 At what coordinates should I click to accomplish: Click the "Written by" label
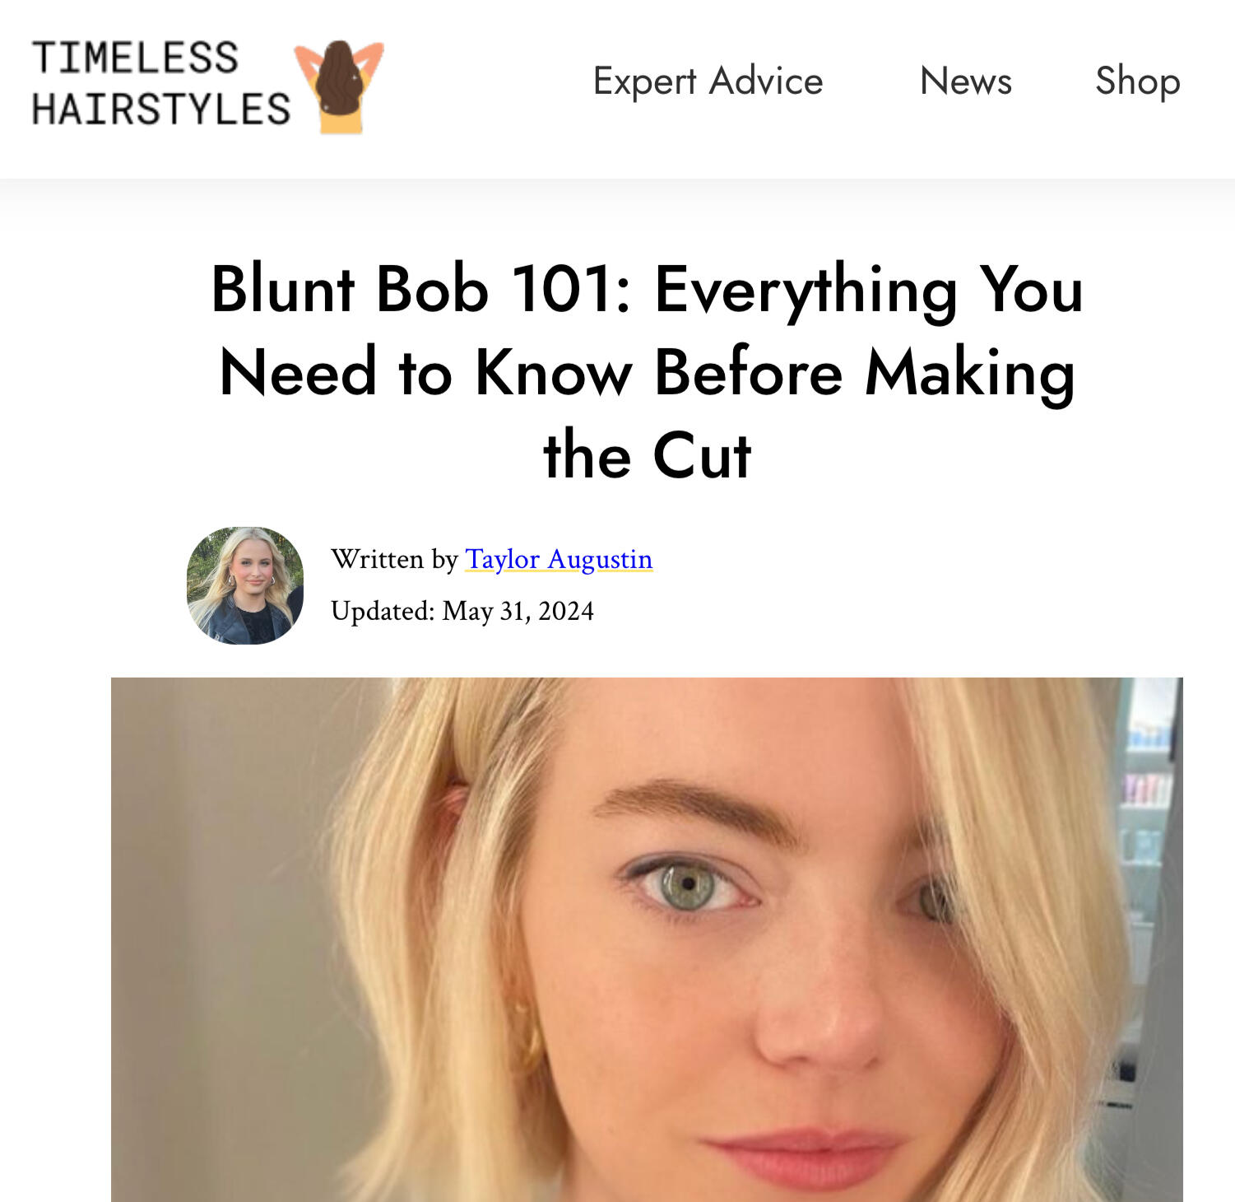395,559
